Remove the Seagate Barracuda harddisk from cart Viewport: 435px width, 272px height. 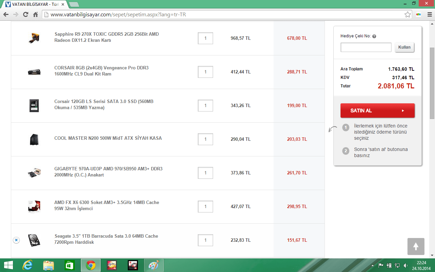coord(16,240)
